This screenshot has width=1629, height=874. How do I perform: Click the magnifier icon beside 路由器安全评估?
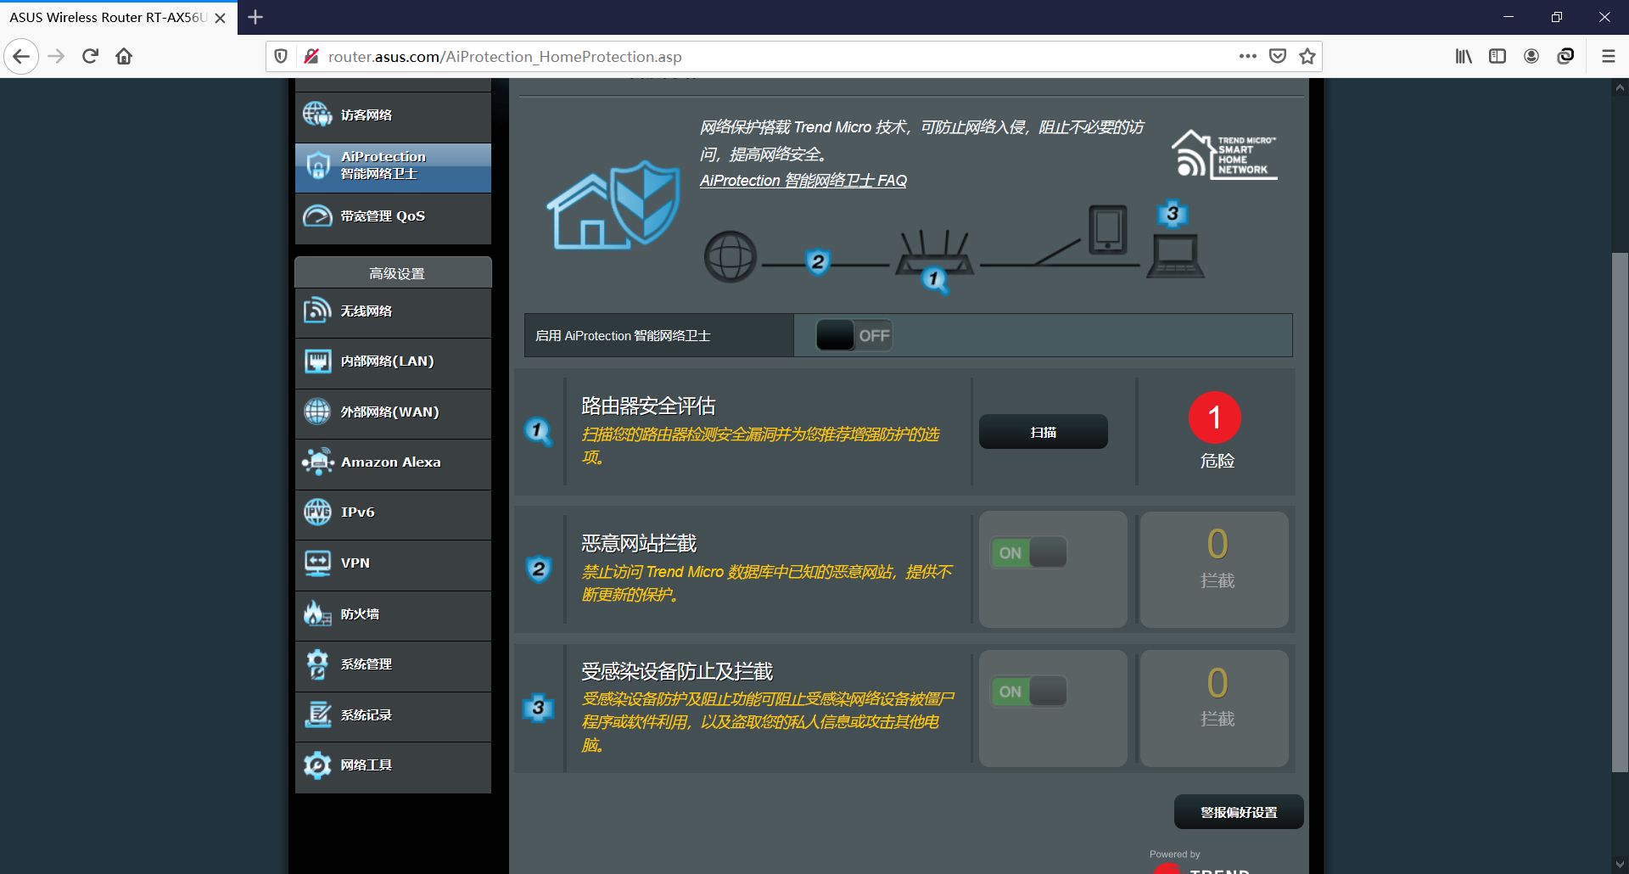538,431
